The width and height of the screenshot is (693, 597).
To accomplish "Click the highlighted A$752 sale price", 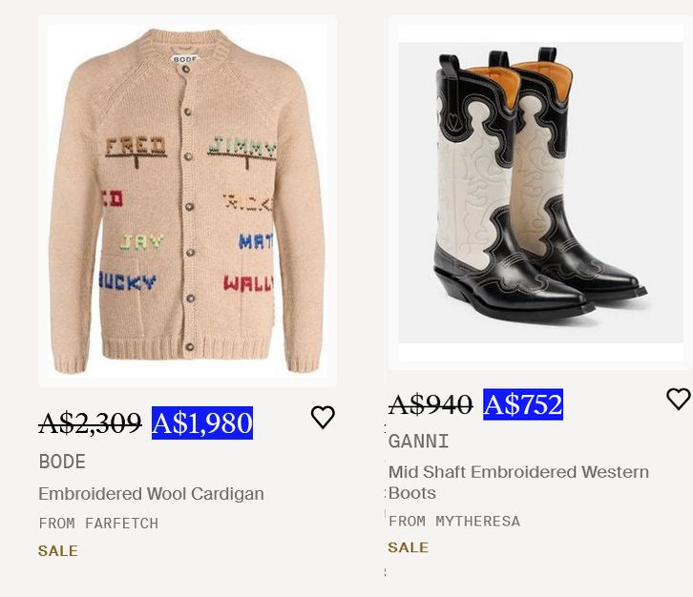I will [523, 404].
